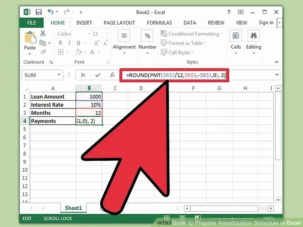Click the Paste clipboard icon
The image size is (303, 227).
coord(30,37)
